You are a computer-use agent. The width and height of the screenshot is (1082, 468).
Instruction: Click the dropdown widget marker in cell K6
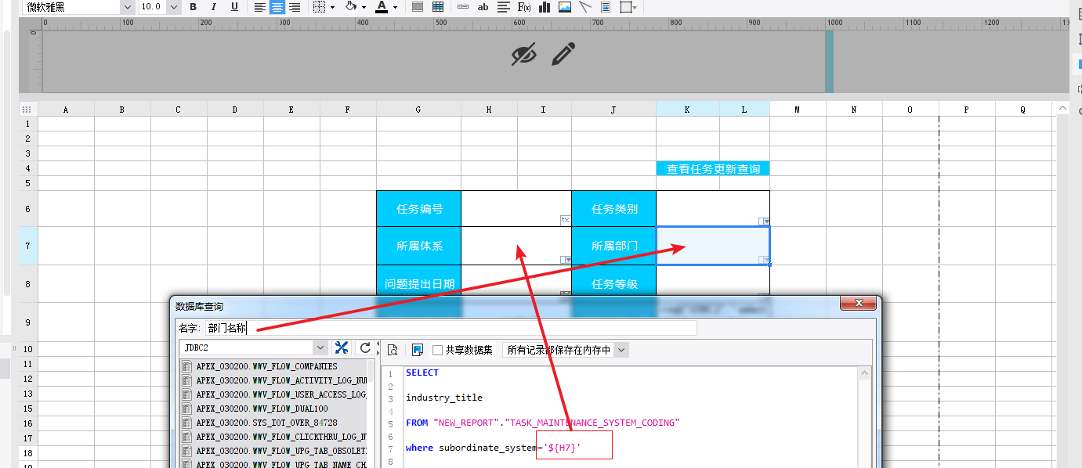click(x=765, y=221)
